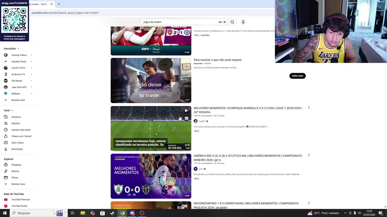387x217 pixels.
Task: Open the Você section chevron
Action: click(x=12, y=110)
